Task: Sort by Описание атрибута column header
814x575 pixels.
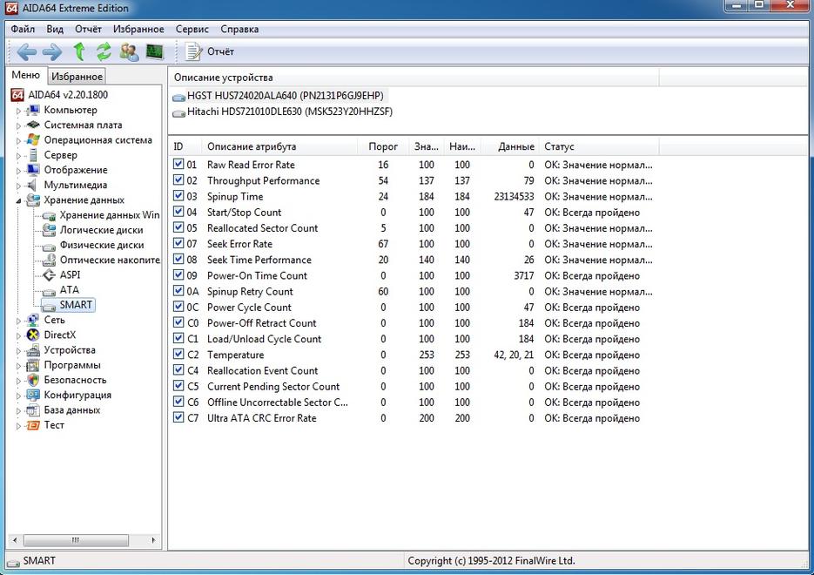Action: click(279, 146)
